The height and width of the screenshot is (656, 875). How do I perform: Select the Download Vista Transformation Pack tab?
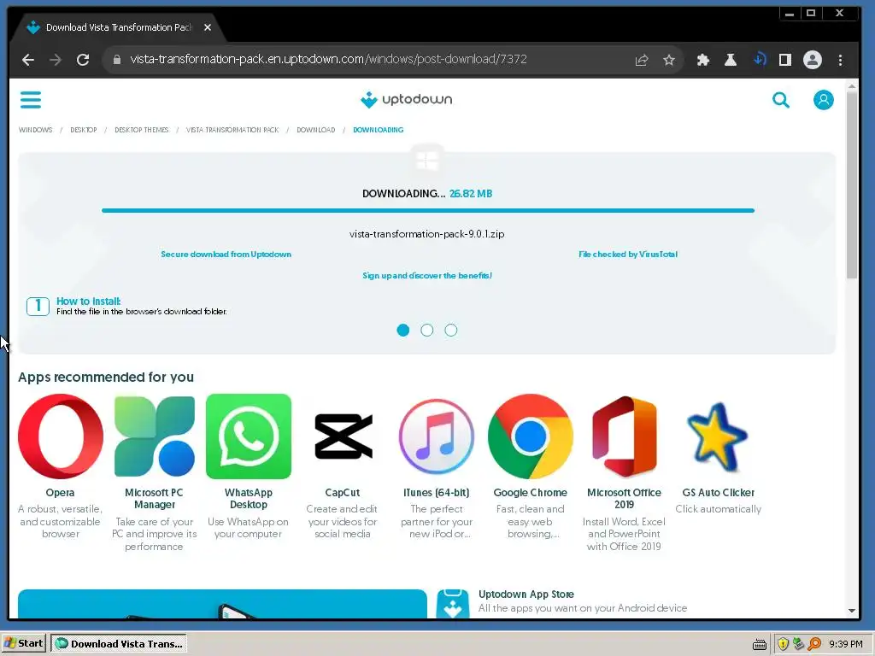(x=118, y=27)
